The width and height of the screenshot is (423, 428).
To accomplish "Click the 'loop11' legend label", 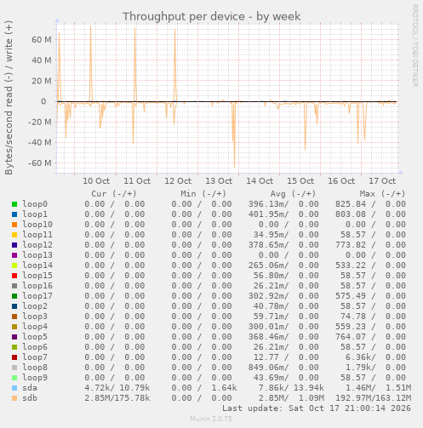I will [37, 235].
